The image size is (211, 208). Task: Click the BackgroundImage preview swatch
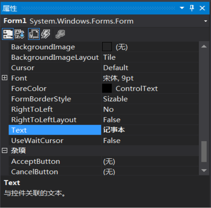click(x=107, y=47)
